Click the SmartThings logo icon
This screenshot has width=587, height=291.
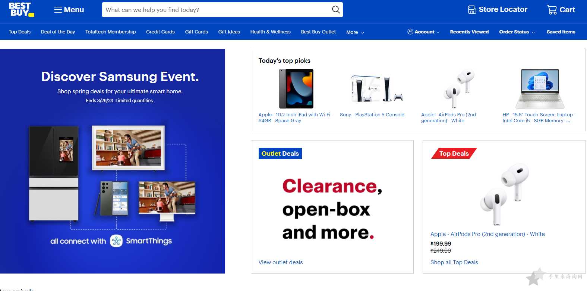116,241
